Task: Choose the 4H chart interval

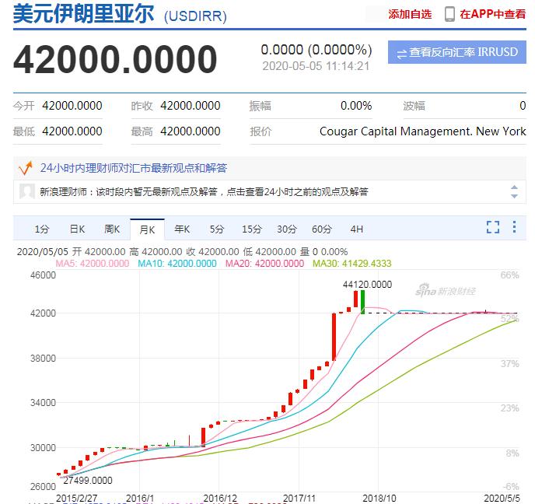Action: tap(357, 229)
